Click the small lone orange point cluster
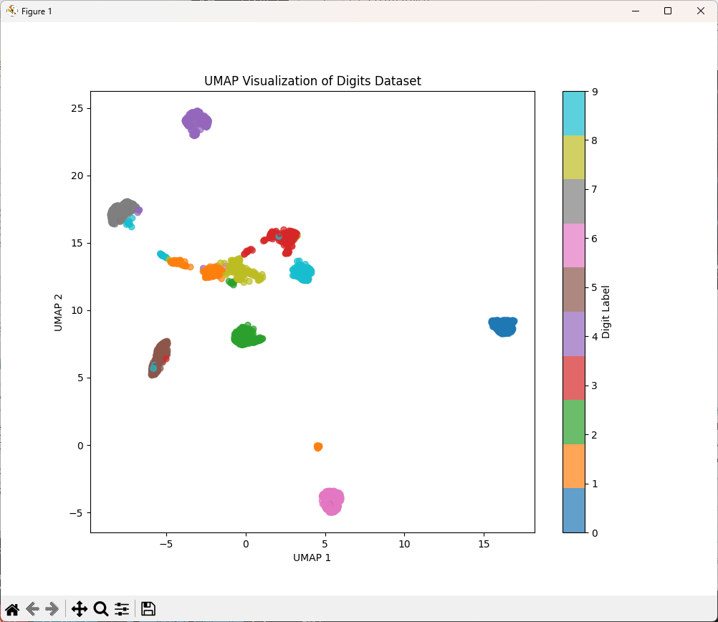Viewport: 718px width, 622px height. tap(318, 446)
